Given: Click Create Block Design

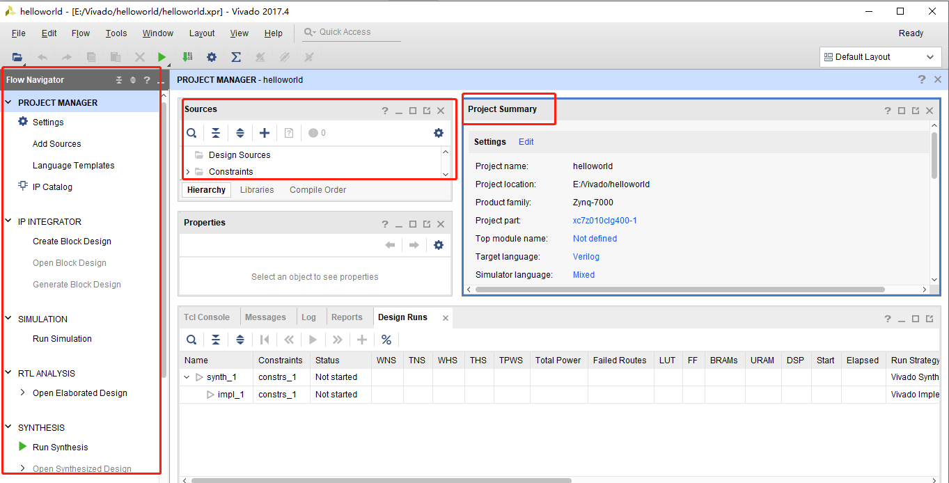Looking at the screenshot, I should [x=72, y=241].
